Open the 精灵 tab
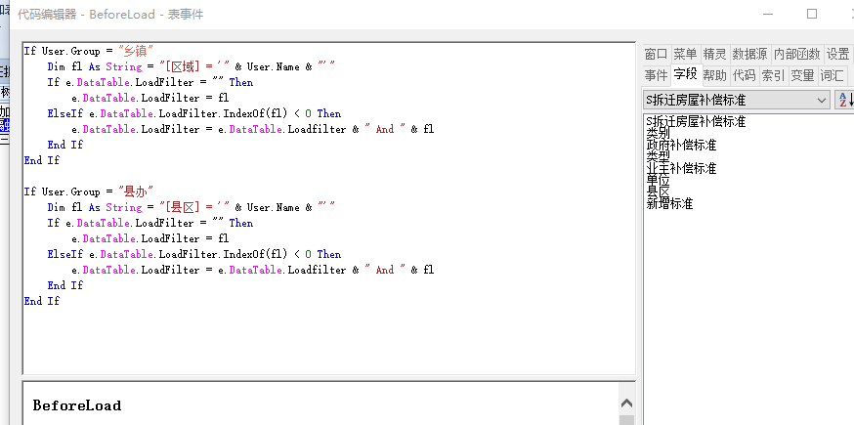Viewport: 854px width, 425px height. point(714,55)
